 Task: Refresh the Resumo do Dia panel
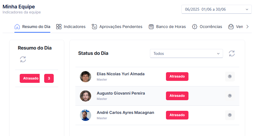pyautogui.click(x=23, y=59)
